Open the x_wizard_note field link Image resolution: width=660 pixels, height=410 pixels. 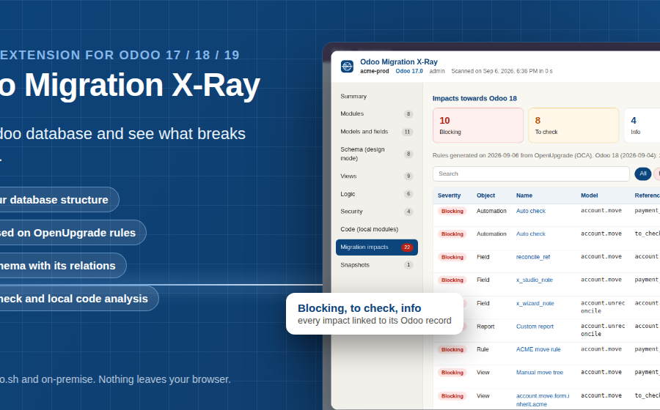(x=535, y=303)
